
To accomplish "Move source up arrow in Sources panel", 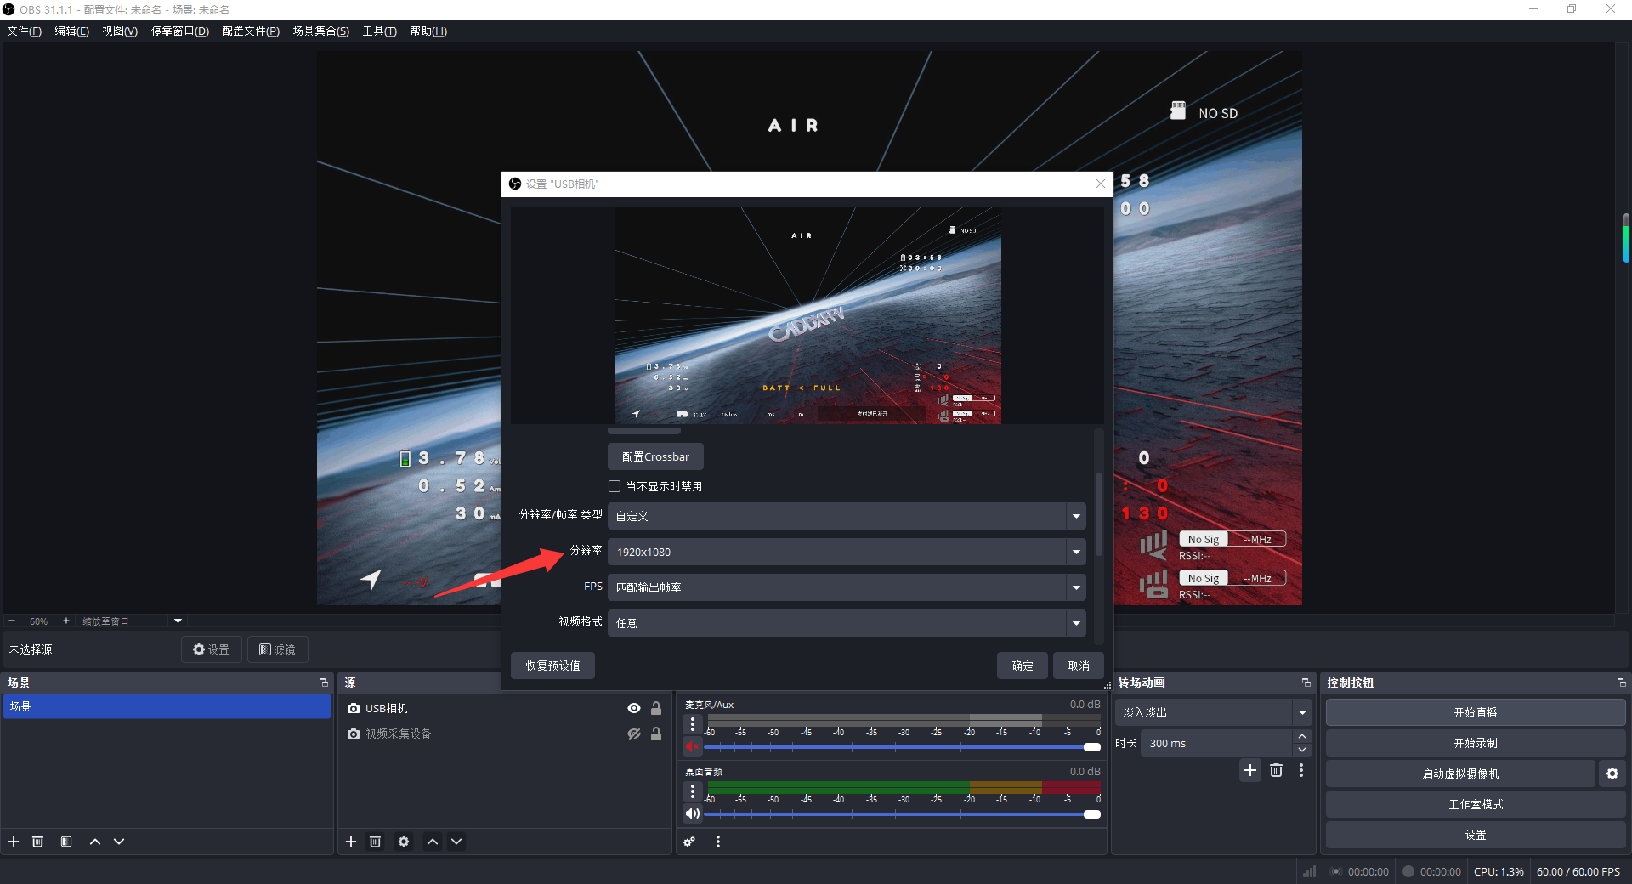I will (433, 841).
